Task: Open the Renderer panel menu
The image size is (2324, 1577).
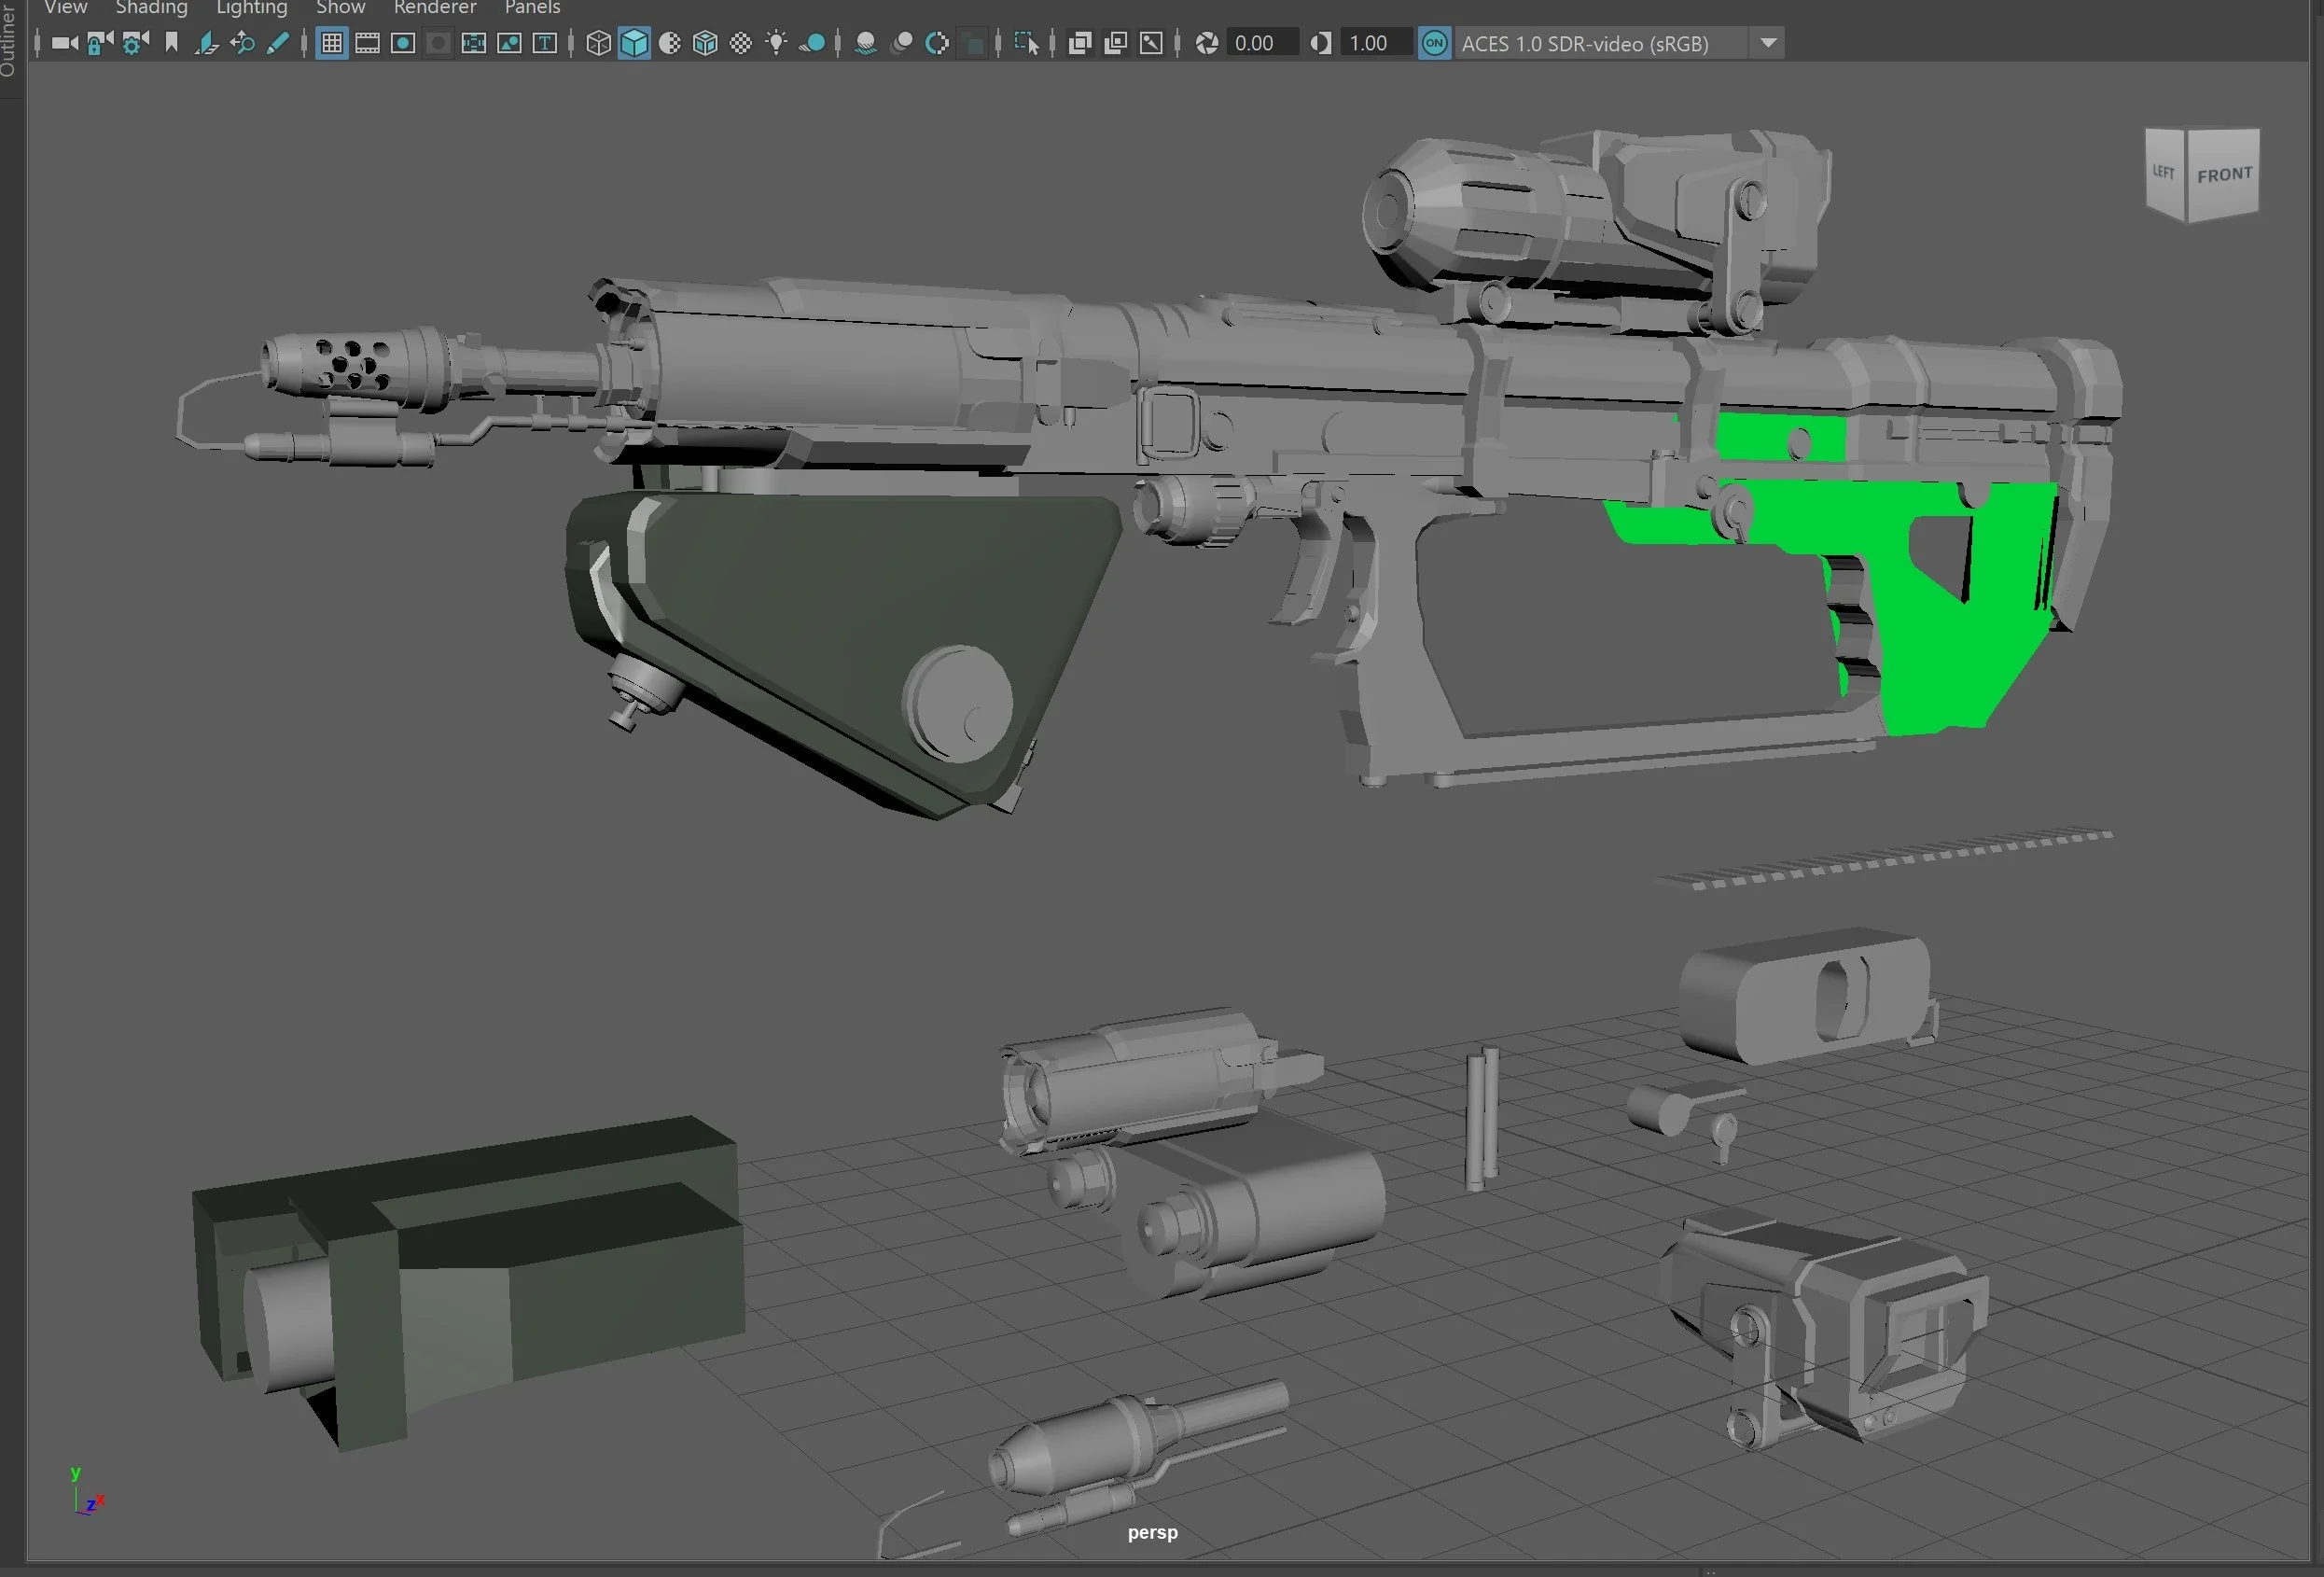Action: pos(435,8)
